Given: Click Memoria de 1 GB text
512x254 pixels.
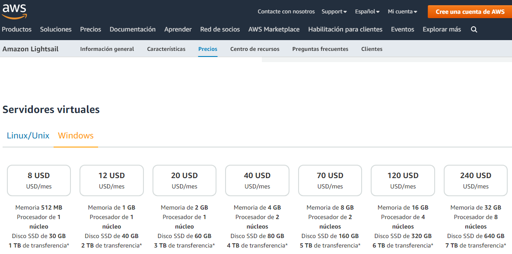Looking at the screenshot, I should (x=111, y=208).
